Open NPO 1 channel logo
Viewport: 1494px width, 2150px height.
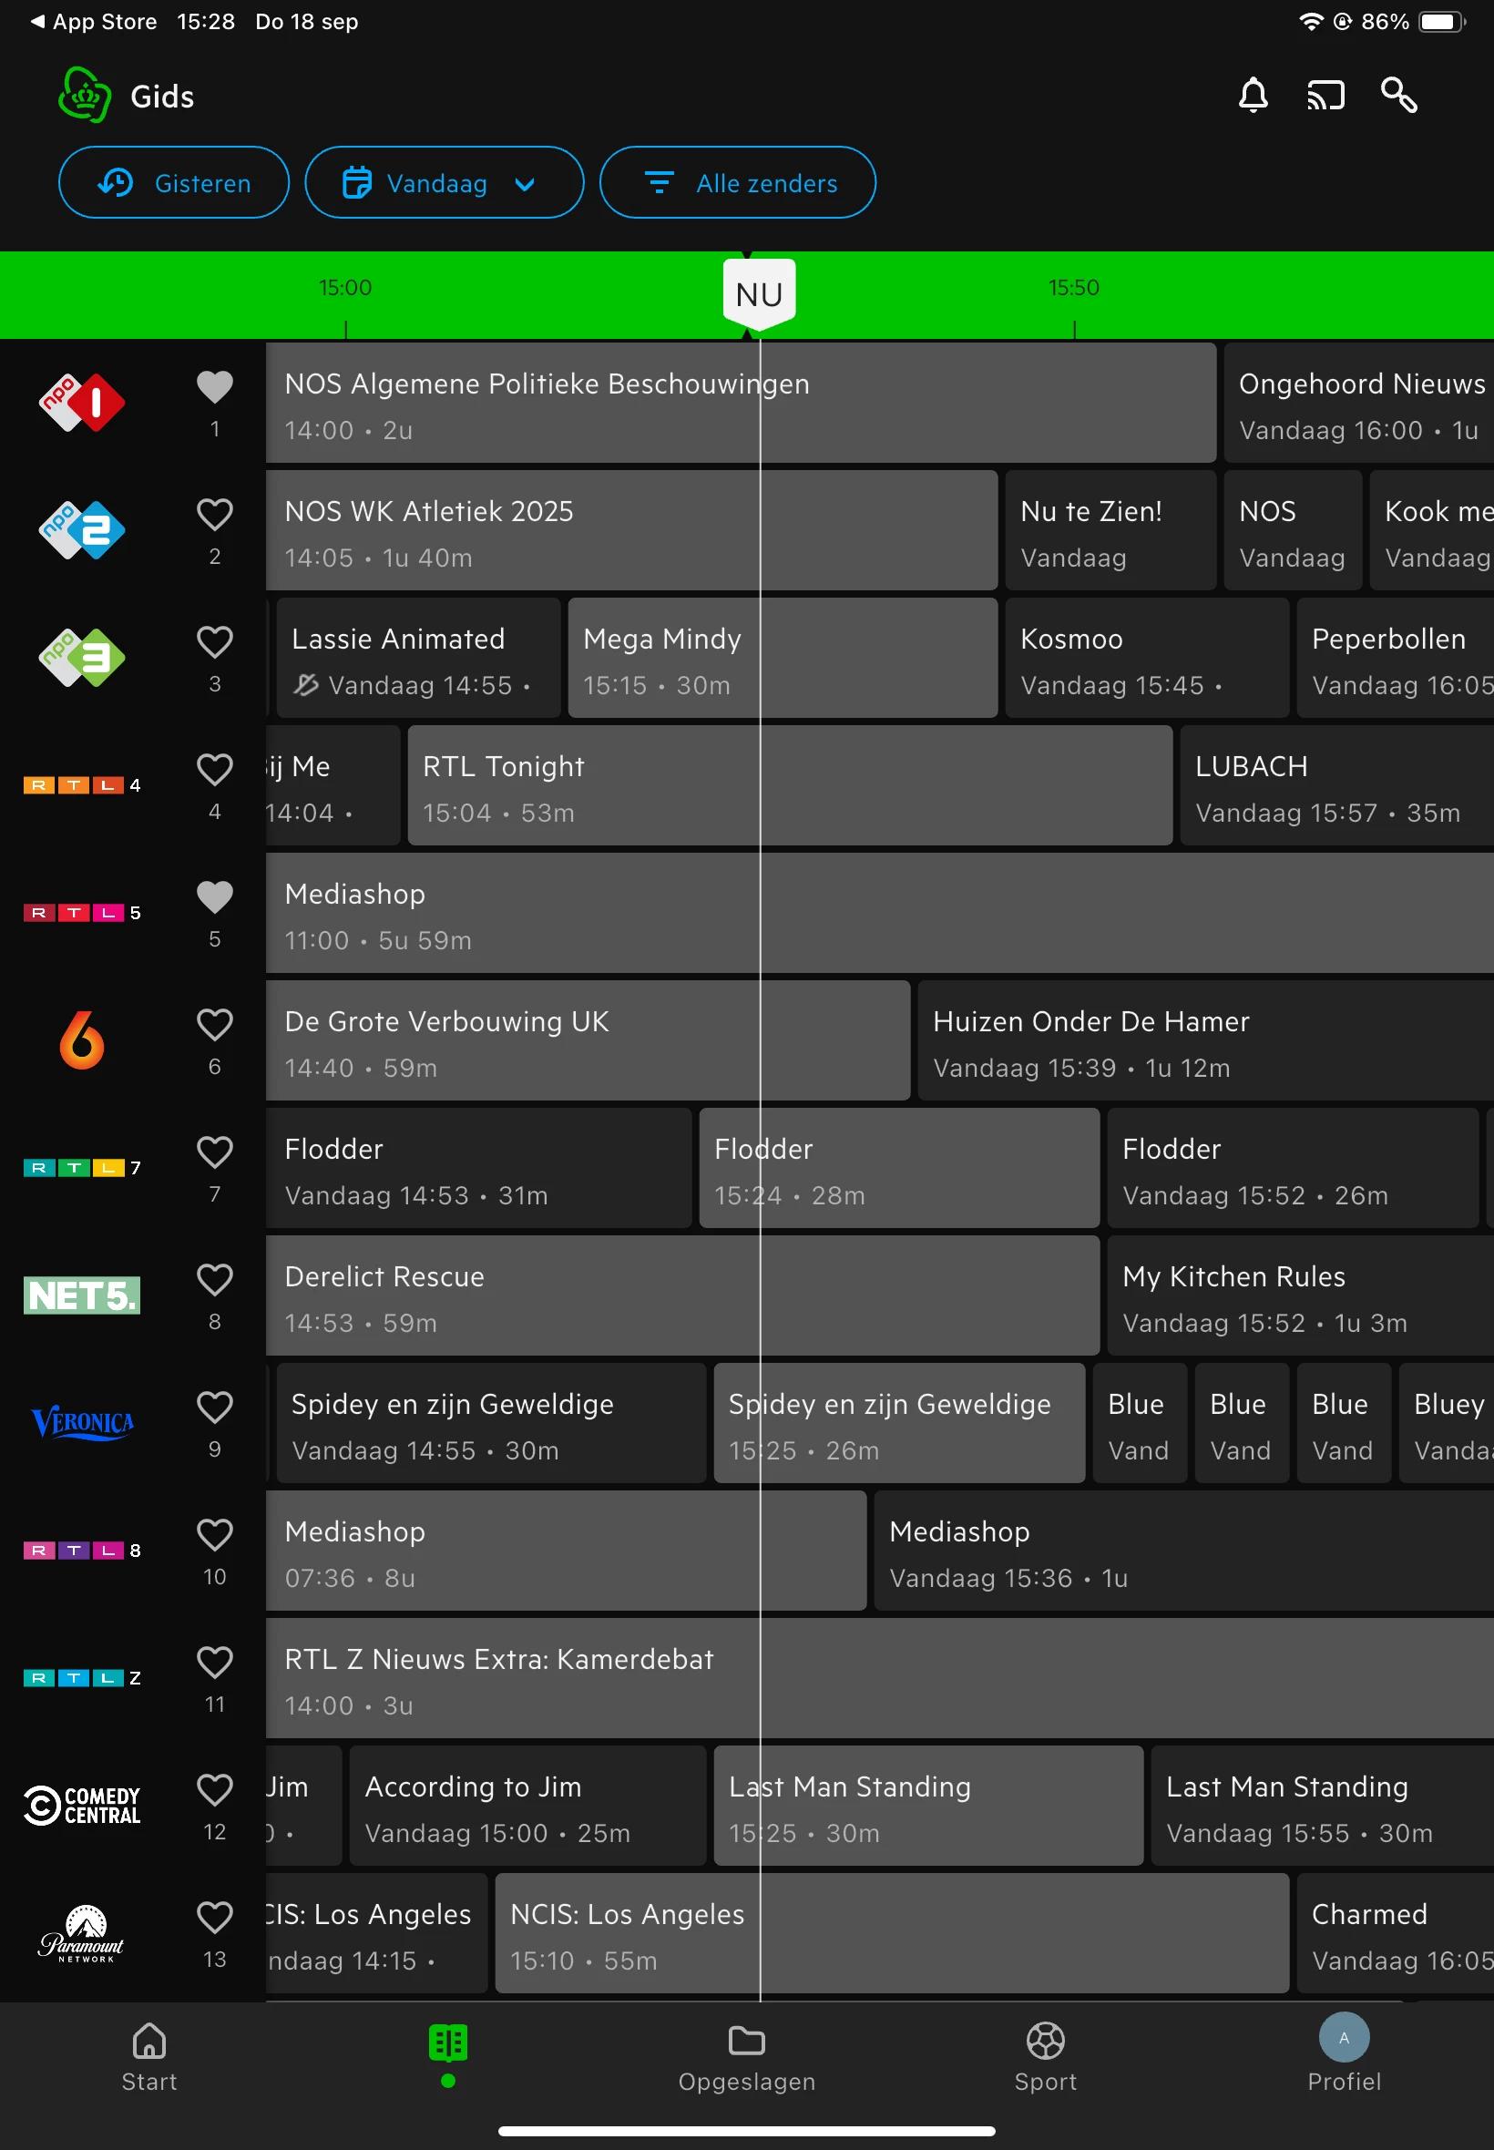click(x=82, y=404)
